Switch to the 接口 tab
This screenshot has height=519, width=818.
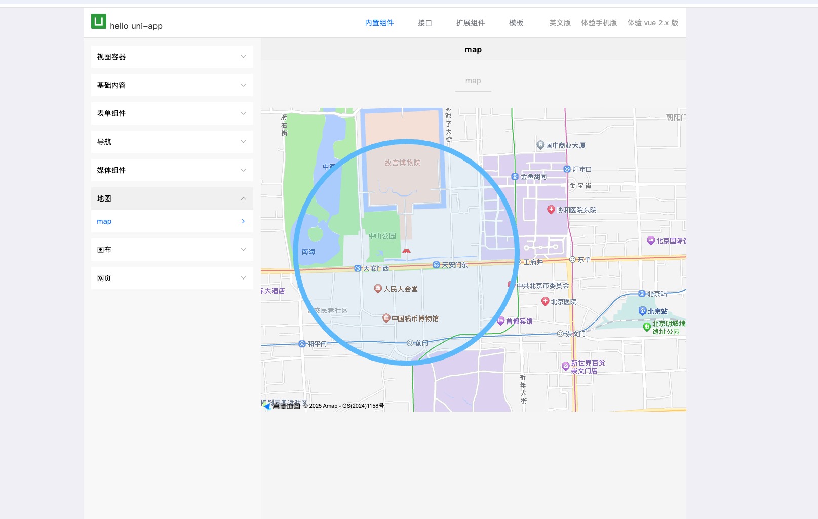tap(425, 23)
